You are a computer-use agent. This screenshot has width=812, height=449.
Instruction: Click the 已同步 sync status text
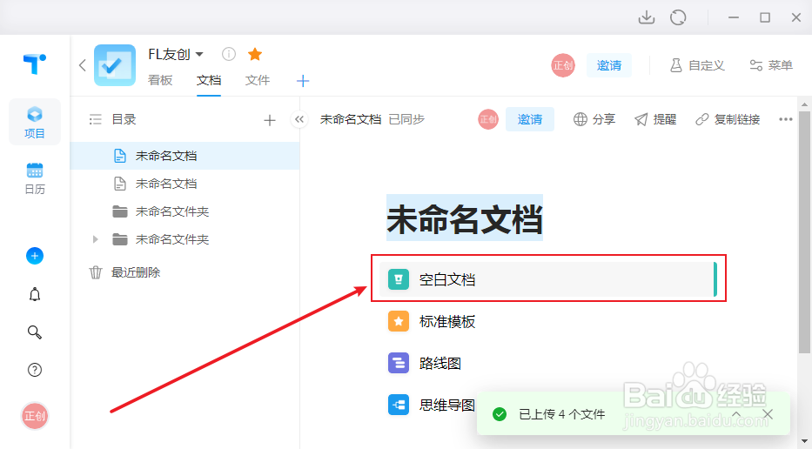point(406,119)
